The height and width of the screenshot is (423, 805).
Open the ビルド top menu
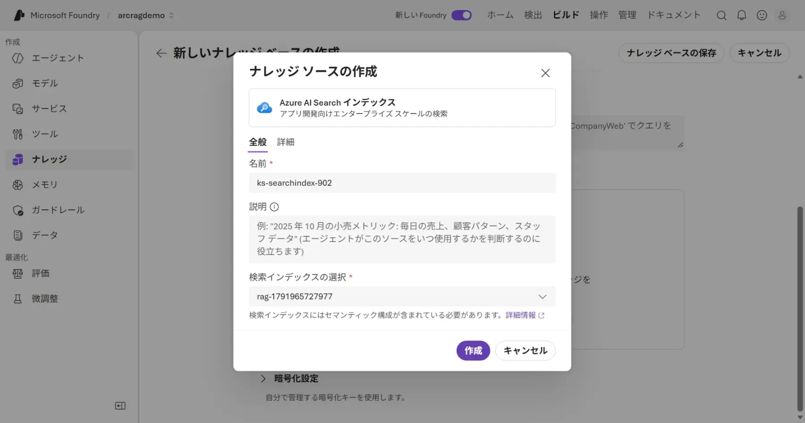pos(566,15)
